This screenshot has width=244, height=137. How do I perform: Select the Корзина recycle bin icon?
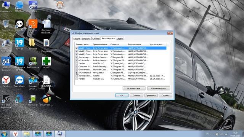coord(6,25)
